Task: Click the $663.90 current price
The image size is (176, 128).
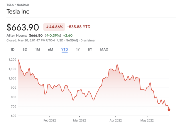Action: point(23,27)
